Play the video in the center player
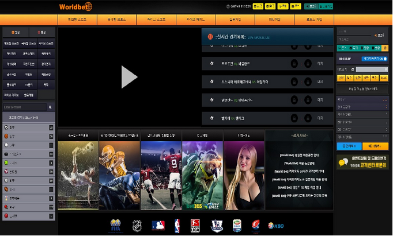The height and width of the screenshot is (236, 393). click(129, 77)
